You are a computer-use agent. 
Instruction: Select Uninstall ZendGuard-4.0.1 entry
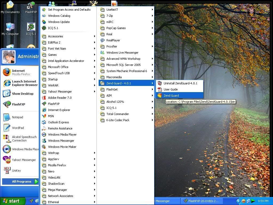[179, 83]
